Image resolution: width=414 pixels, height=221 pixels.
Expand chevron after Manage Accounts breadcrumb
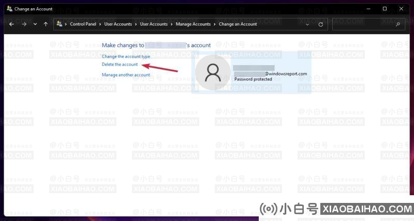(x=215, y=24)
